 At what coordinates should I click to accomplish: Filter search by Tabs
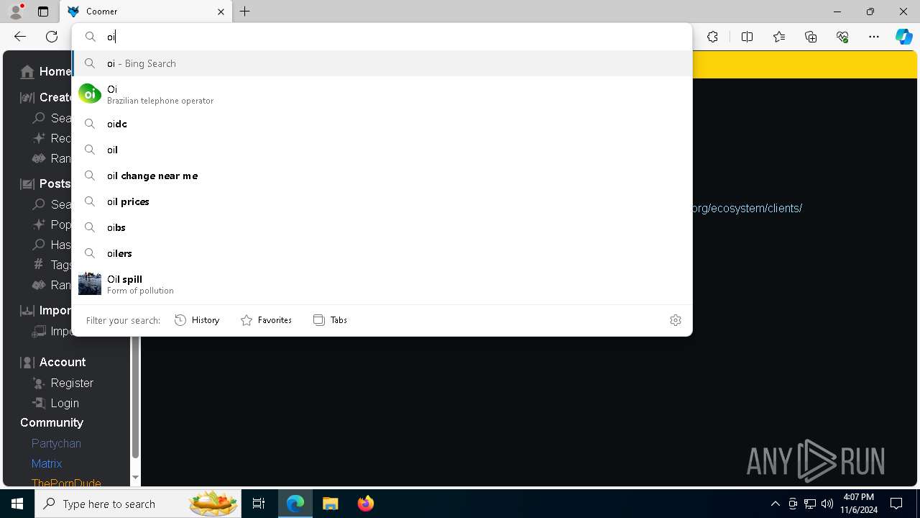[331, 320]
